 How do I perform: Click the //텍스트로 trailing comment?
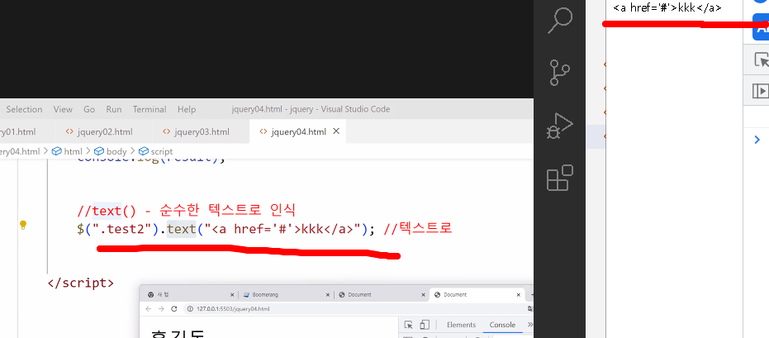[417, 229]
